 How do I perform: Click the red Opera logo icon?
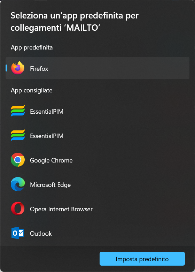click(x=18, y=209)
